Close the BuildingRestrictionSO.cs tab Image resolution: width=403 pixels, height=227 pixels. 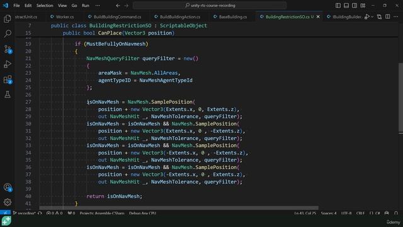pos(318,17)
